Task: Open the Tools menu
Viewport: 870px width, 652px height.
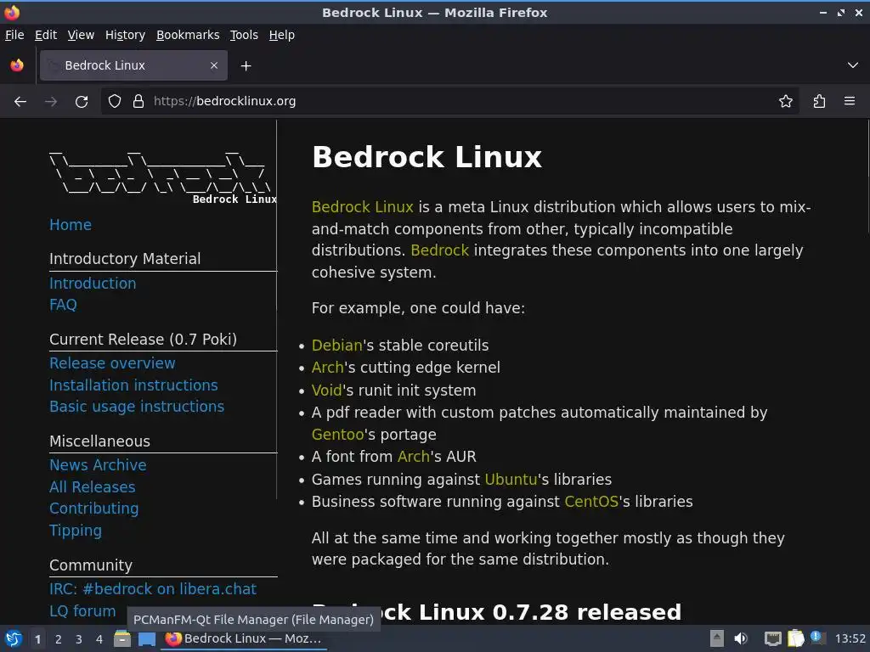Action: point(244,35)
